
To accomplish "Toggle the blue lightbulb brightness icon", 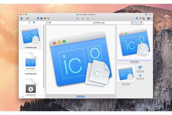I will click(x=137, y=18).
